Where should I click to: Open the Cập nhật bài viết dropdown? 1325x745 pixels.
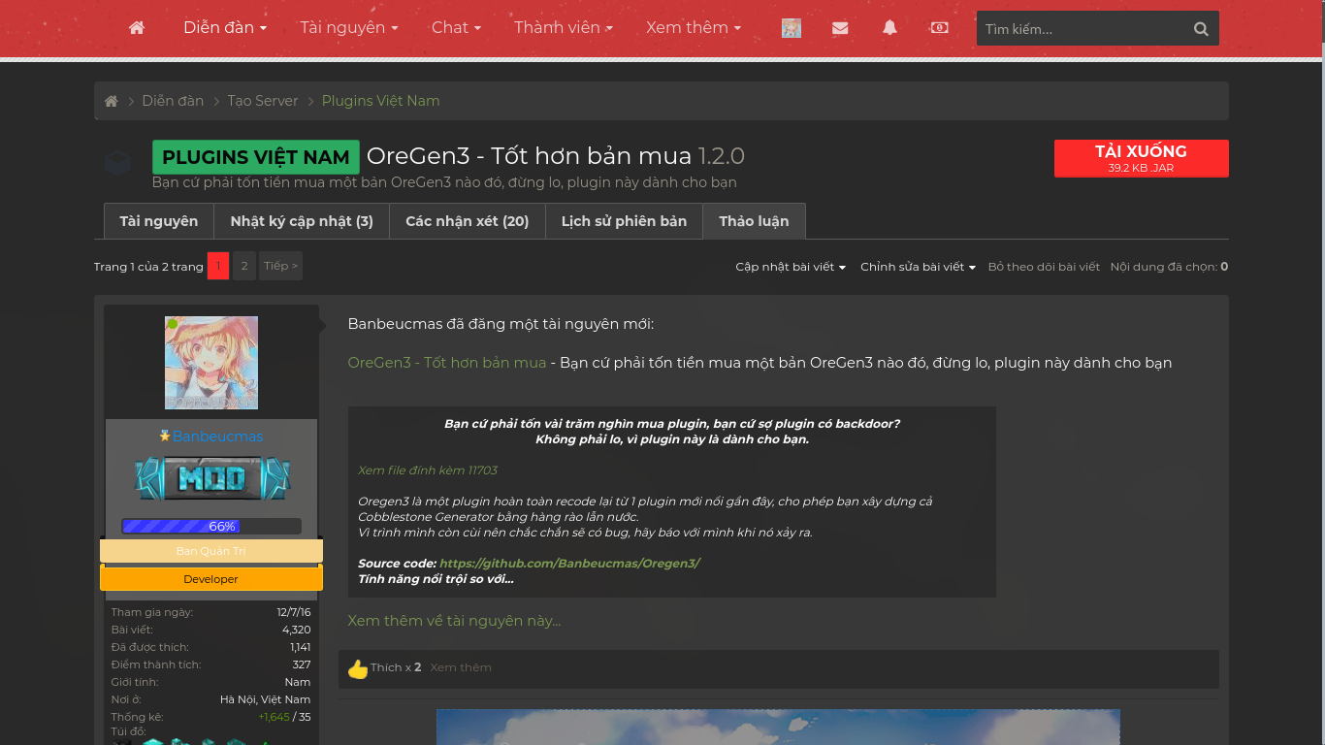pyautogui.click(x=791, y=267)
